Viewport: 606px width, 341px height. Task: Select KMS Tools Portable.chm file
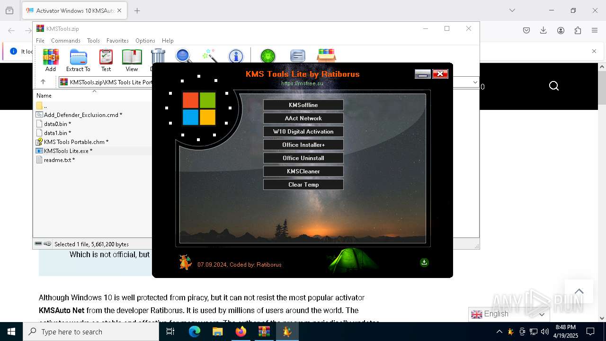pyautogui.click(x=72, y=142)
